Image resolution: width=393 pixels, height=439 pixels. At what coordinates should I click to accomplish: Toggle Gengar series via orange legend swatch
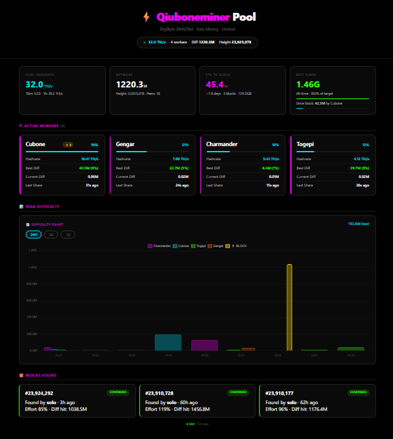(210, 246)
